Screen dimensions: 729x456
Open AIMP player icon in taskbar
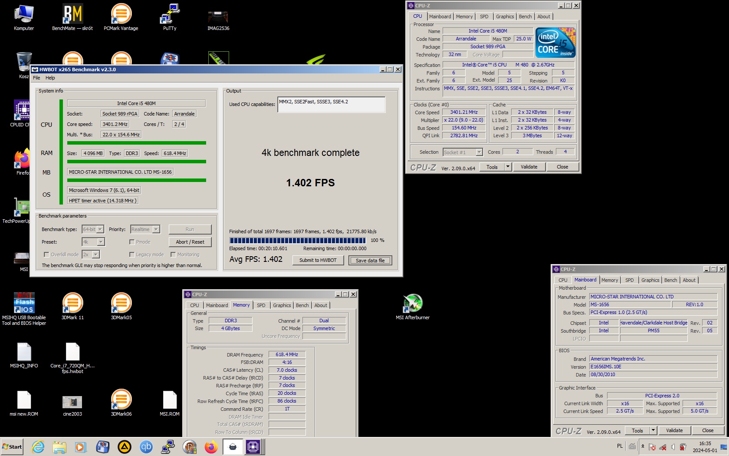click(125, 447)
